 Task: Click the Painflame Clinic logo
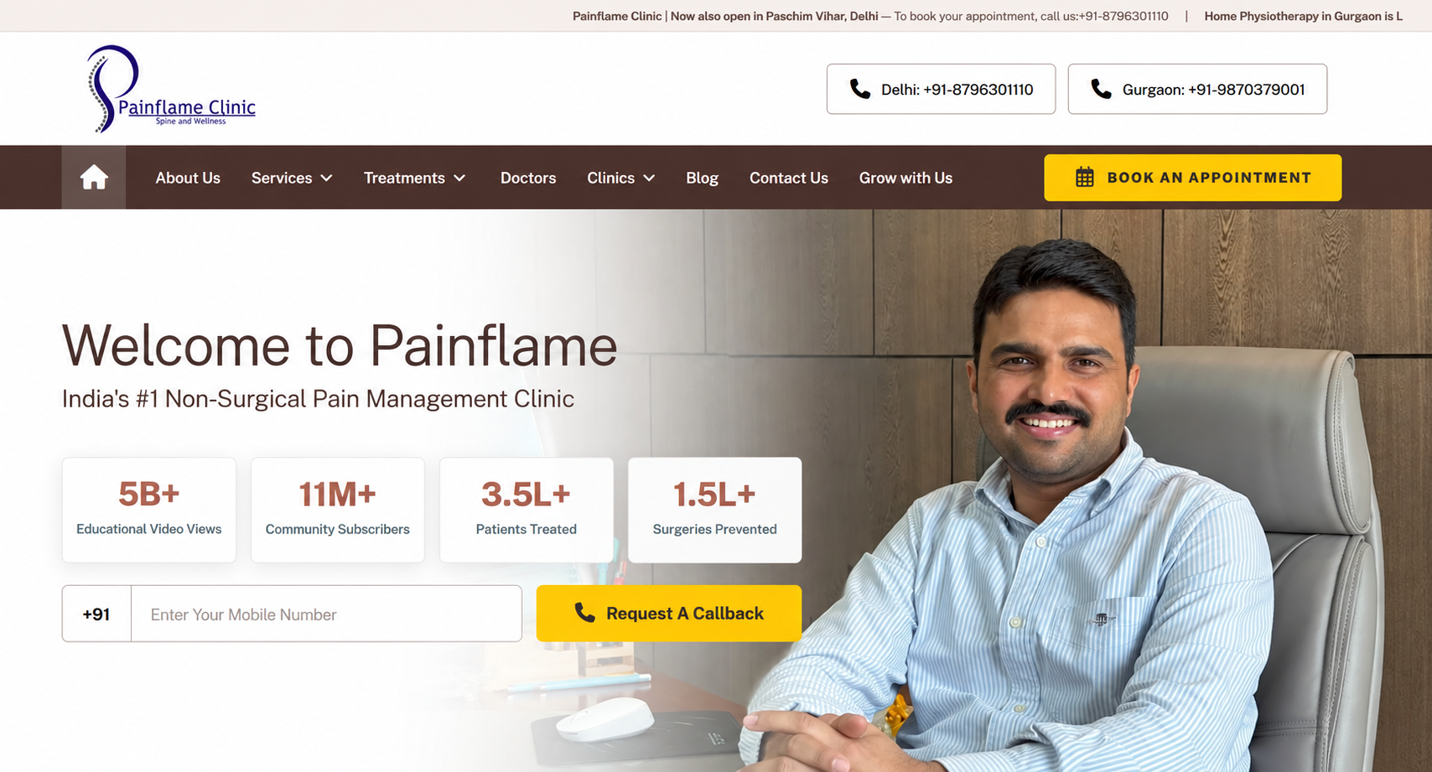pos(171,89)
